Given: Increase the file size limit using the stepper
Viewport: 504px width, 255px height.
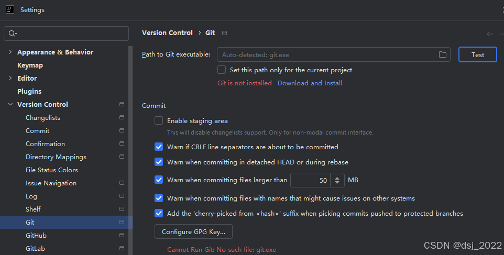Looking at the screenshot, I should (x=337, y=177).
